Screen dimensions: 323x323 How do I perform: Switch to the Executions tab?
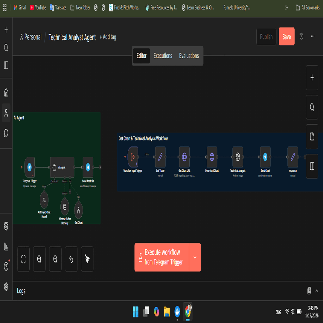coord(163,56)
